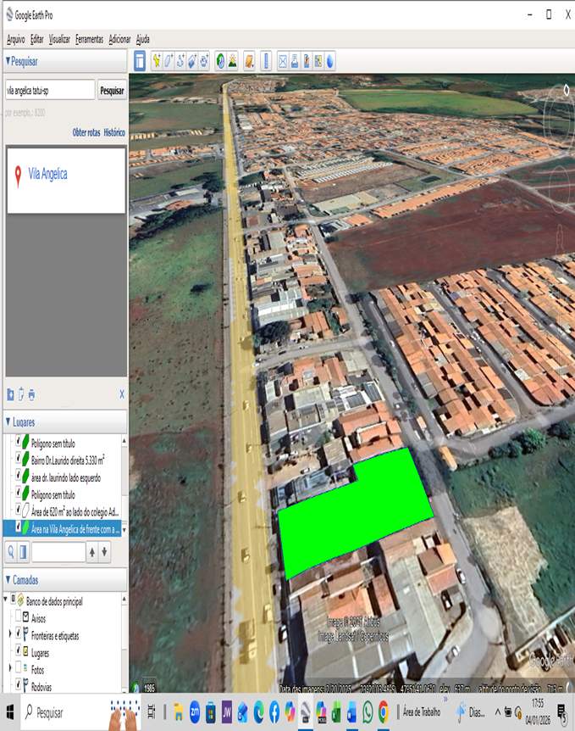
Task: Click the print icon under search results
Action: [32, 394]
